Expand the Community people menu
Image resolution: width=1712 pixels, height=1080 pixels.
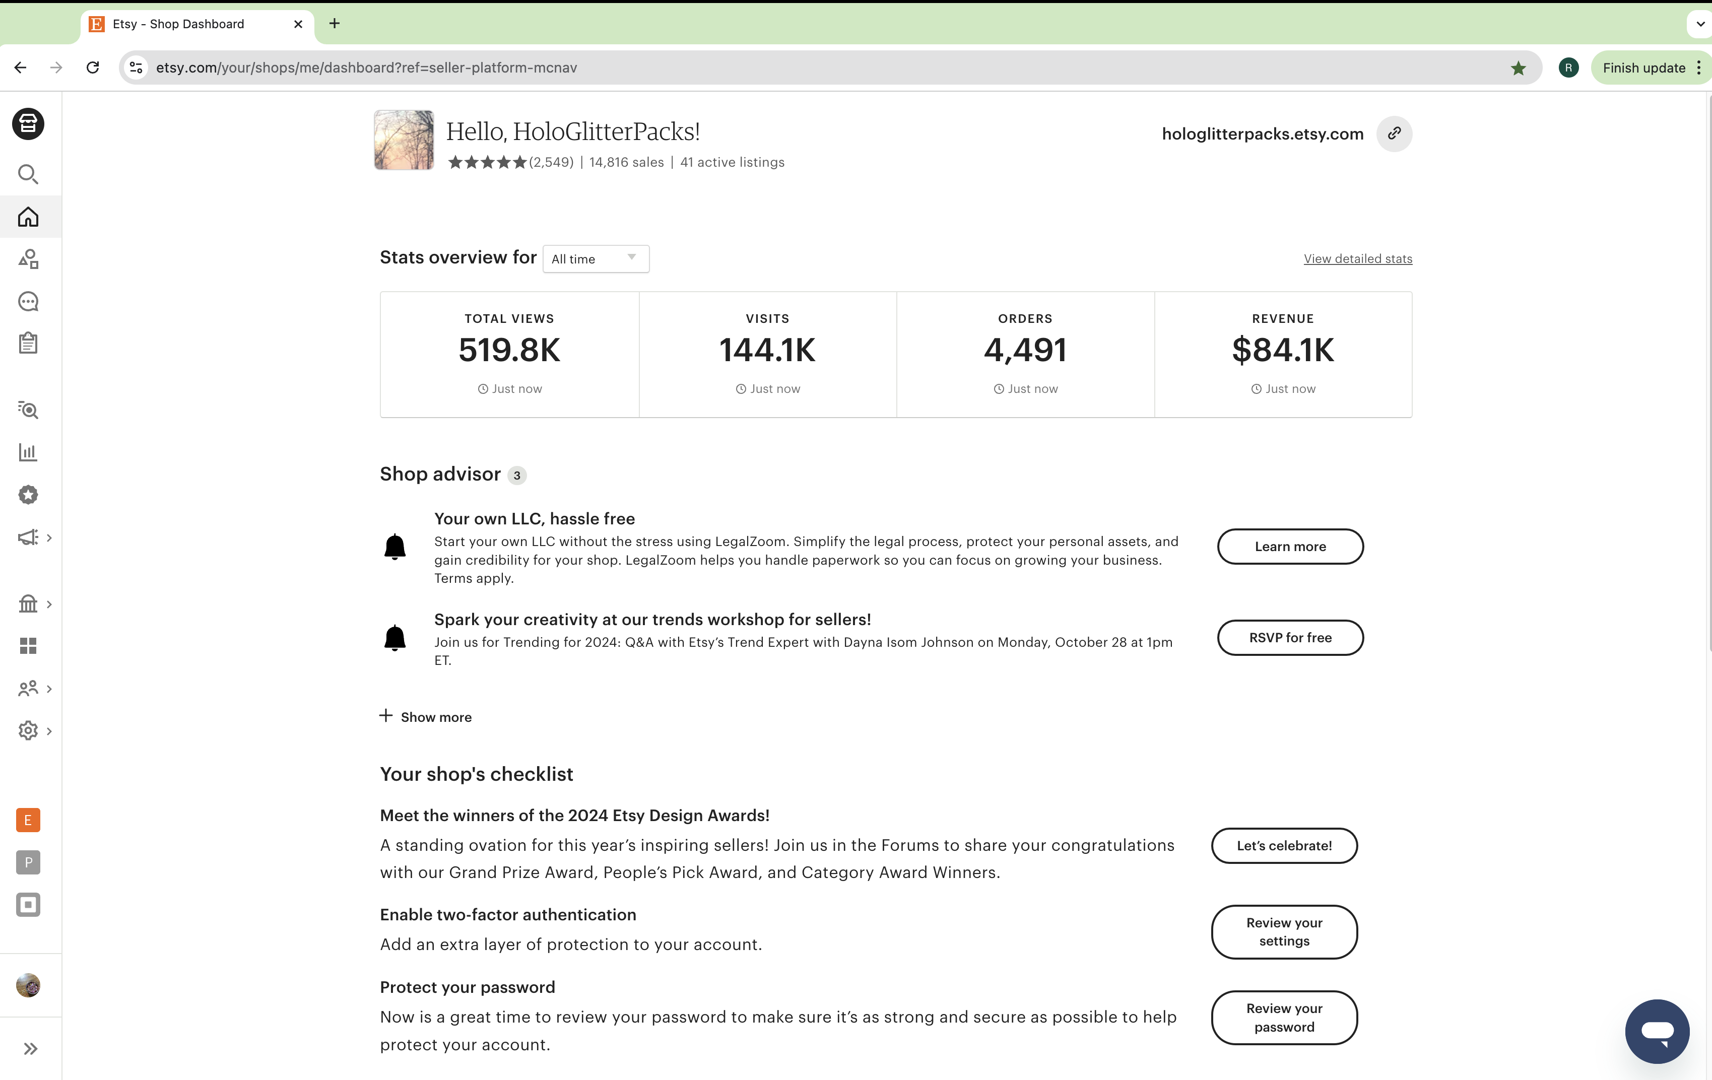(49, 688)
